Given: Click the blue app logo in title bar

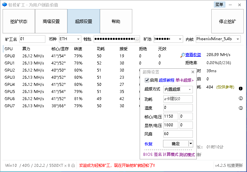Looking at the screenshot, I should tap(4, 5).
